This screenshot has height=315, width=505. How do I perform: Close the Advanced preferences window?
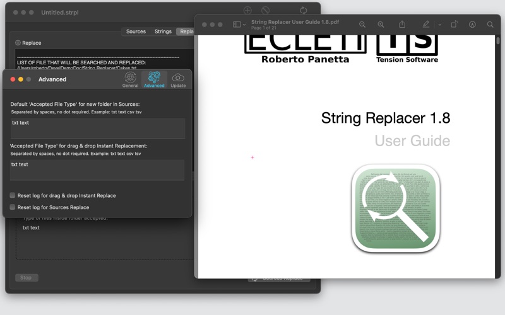tap(13, 79)
